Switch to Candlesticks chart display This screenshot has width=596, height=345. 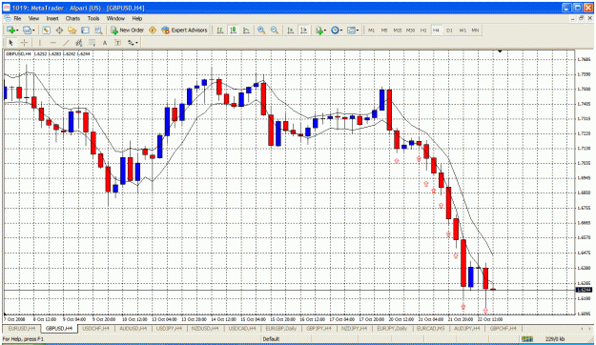(x=233, y=30)
